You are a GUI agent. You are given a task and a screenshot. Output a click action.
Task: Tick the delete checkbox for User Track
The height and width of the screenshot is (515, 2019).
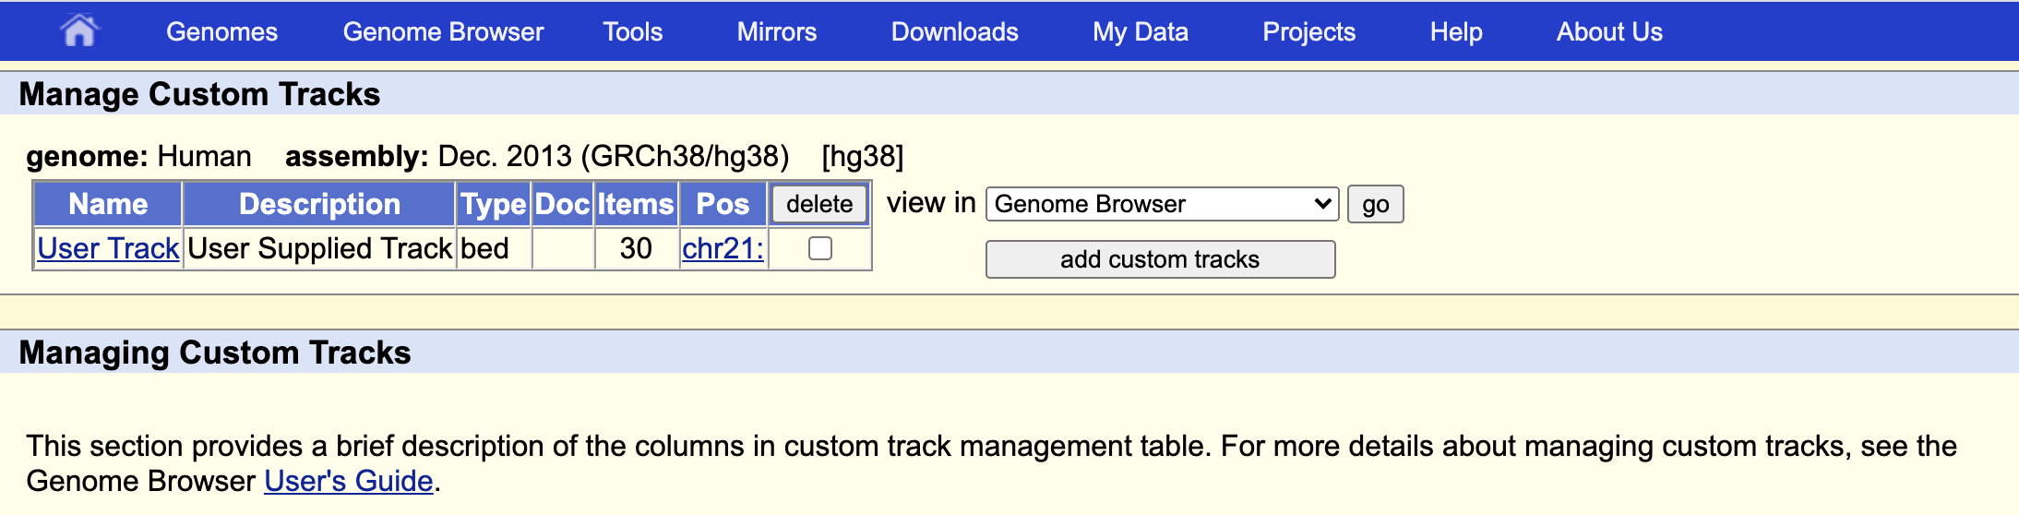(x=820, y=248)
